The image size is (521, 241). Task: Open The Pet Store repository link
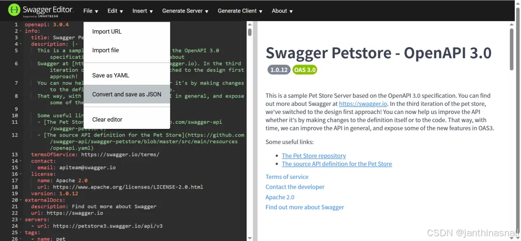tap(314, 155)
